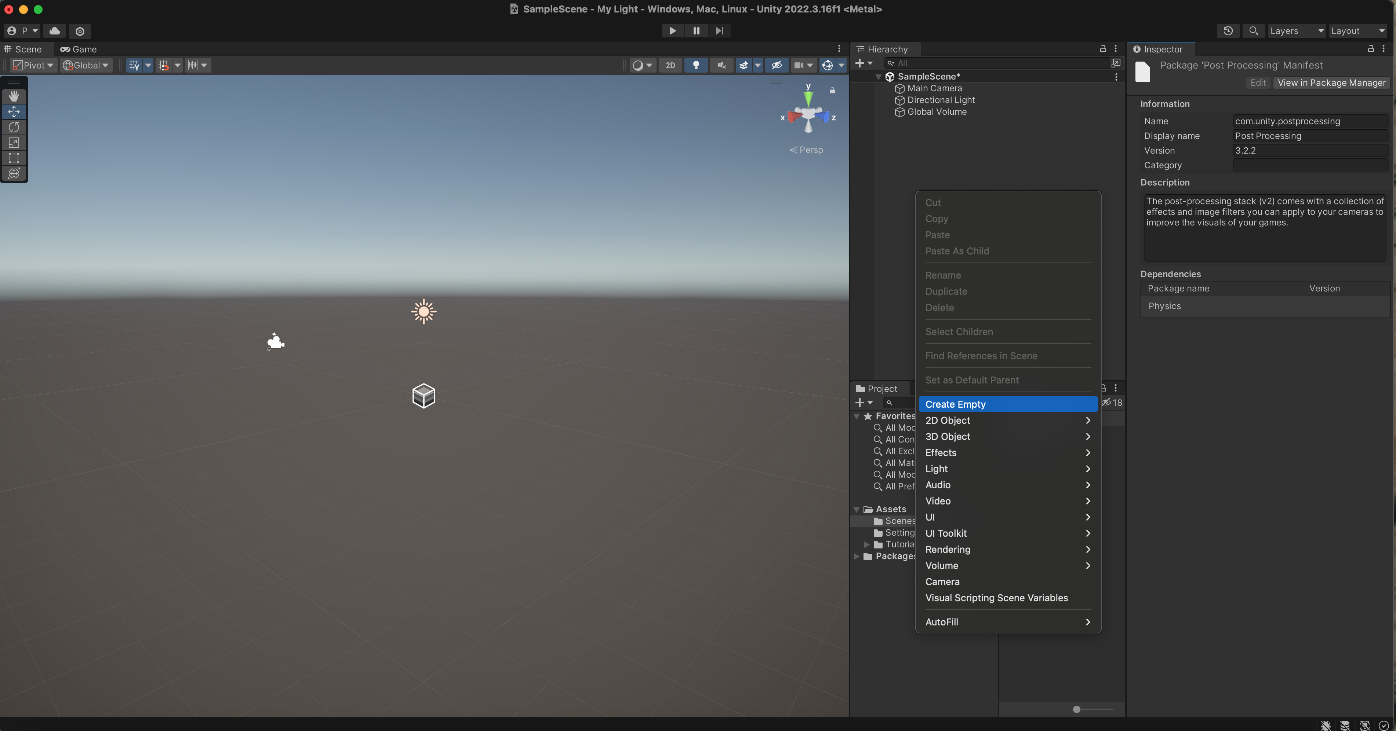Toggle 2D view mode
Viewport: 1396px width, 731px height.
[670, 65]
